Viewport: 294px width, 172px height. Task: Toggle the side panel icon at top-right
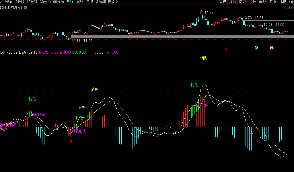(x=291, y=8)
